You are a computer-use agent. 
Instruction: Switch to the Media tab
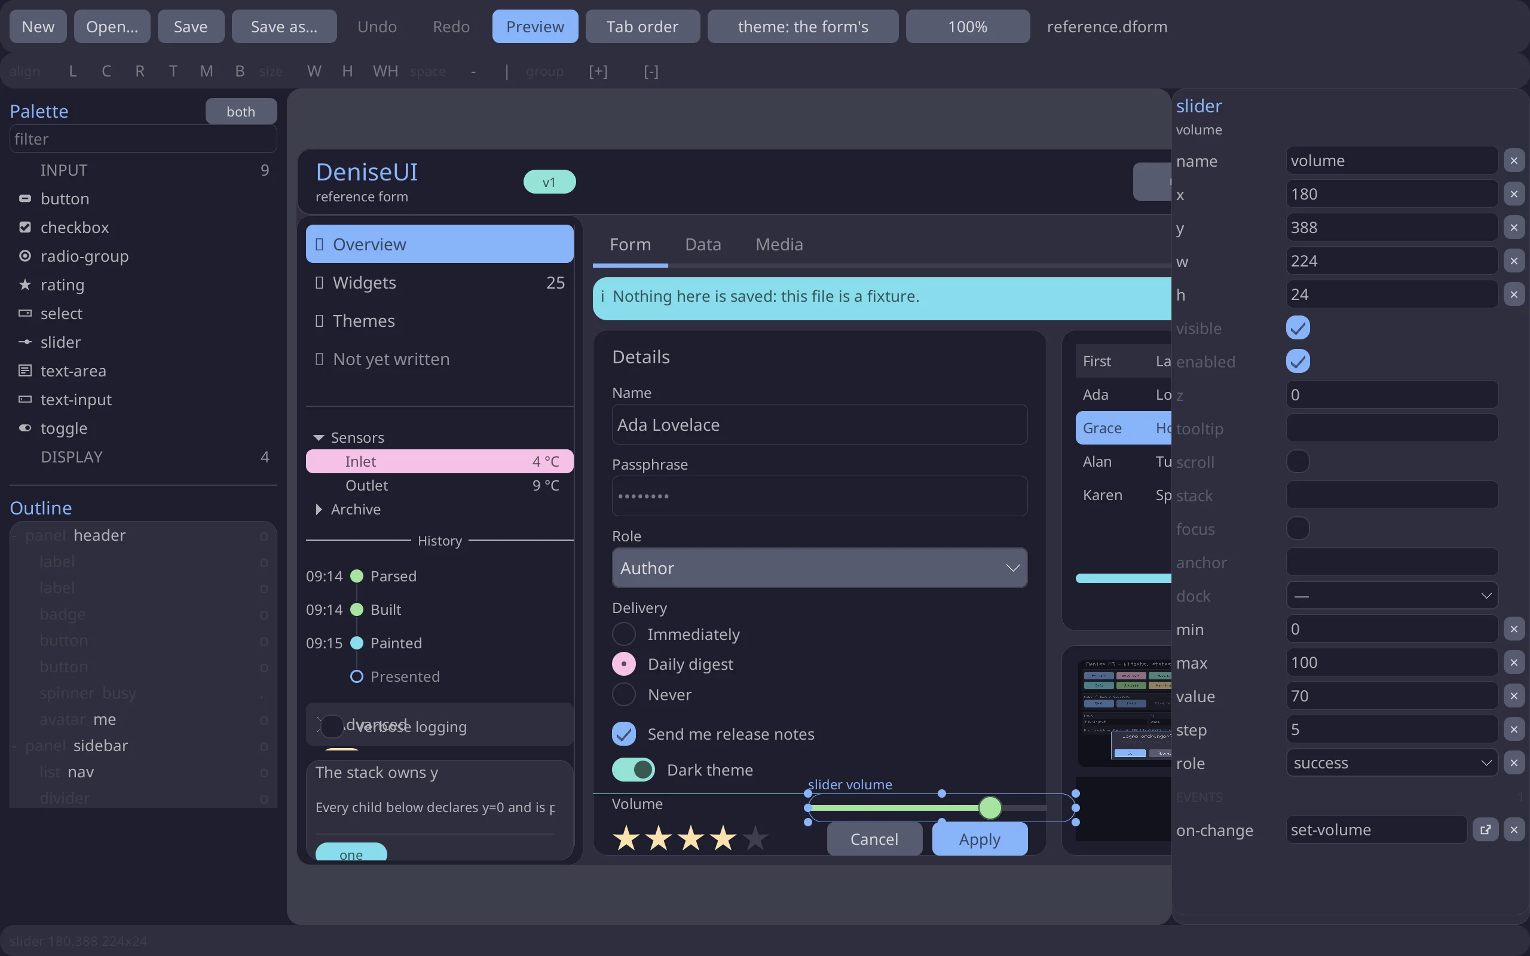point(779,244)
